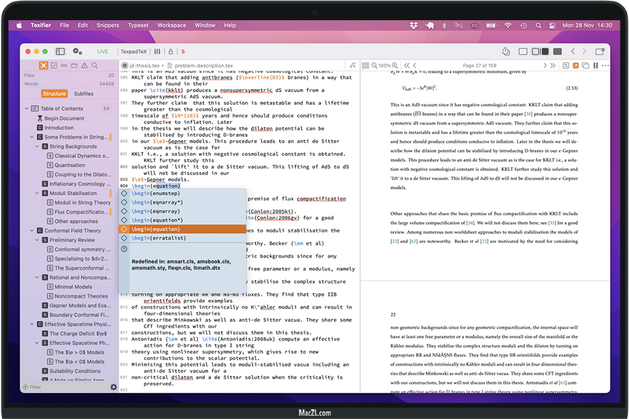Screen dimensions: 629x419
Task: Click the lock icon in toolbar
Action: 170,52
